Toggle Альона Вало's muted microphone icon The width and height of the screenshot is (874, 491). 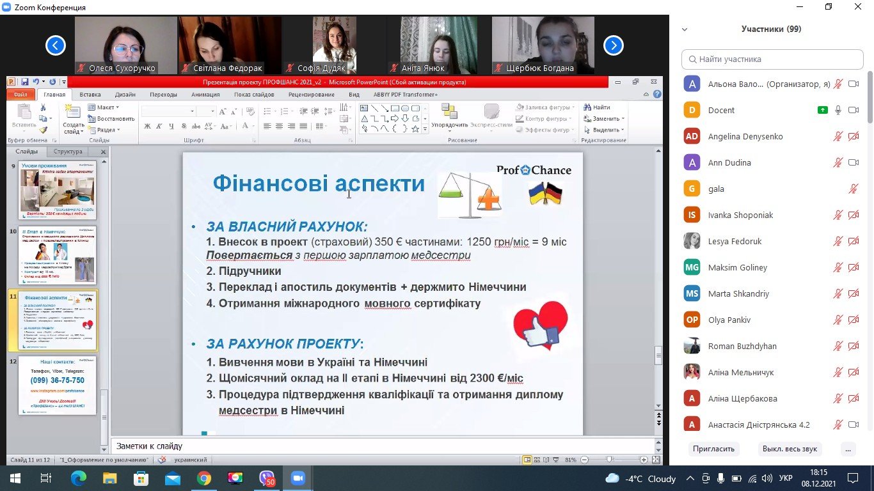click(838, 84)
